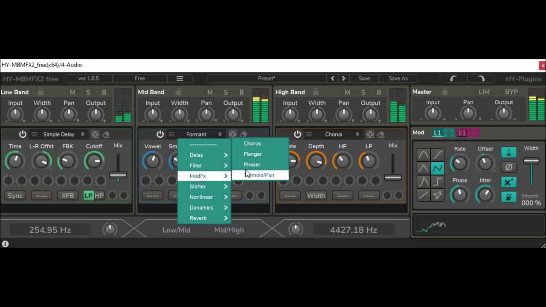This screenshot has height=307, width=546.
Task: Enable Sync on Simple Delay
Action: (x=15, y=196)
